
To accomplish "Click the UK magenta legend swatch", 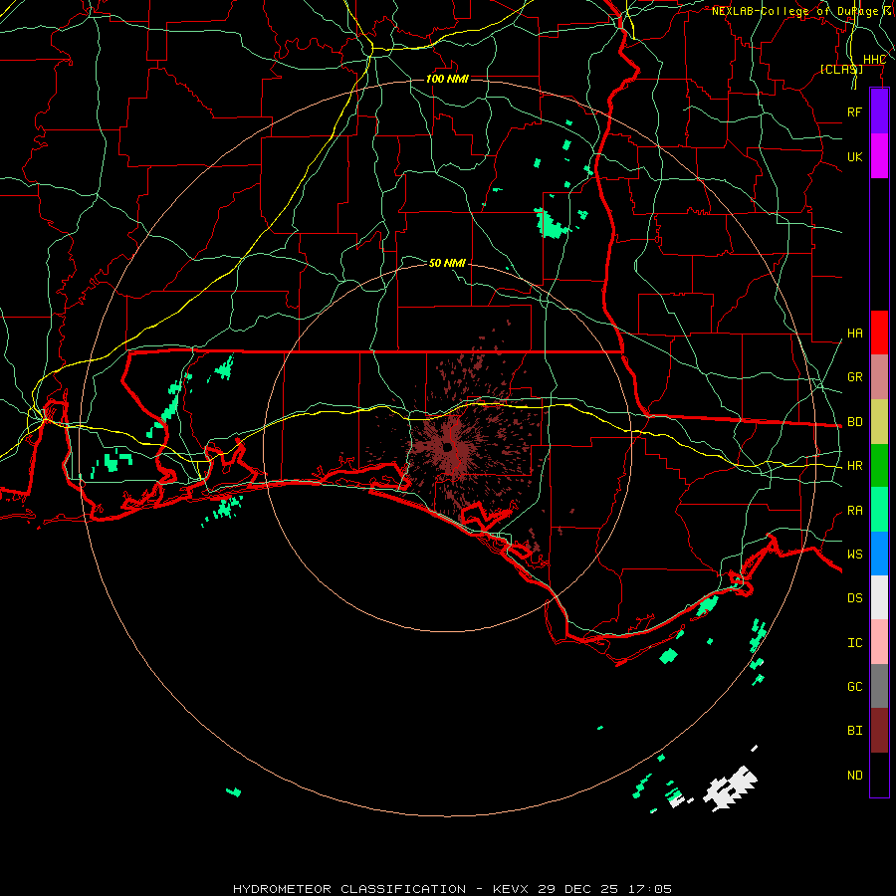I will [879, 156].
